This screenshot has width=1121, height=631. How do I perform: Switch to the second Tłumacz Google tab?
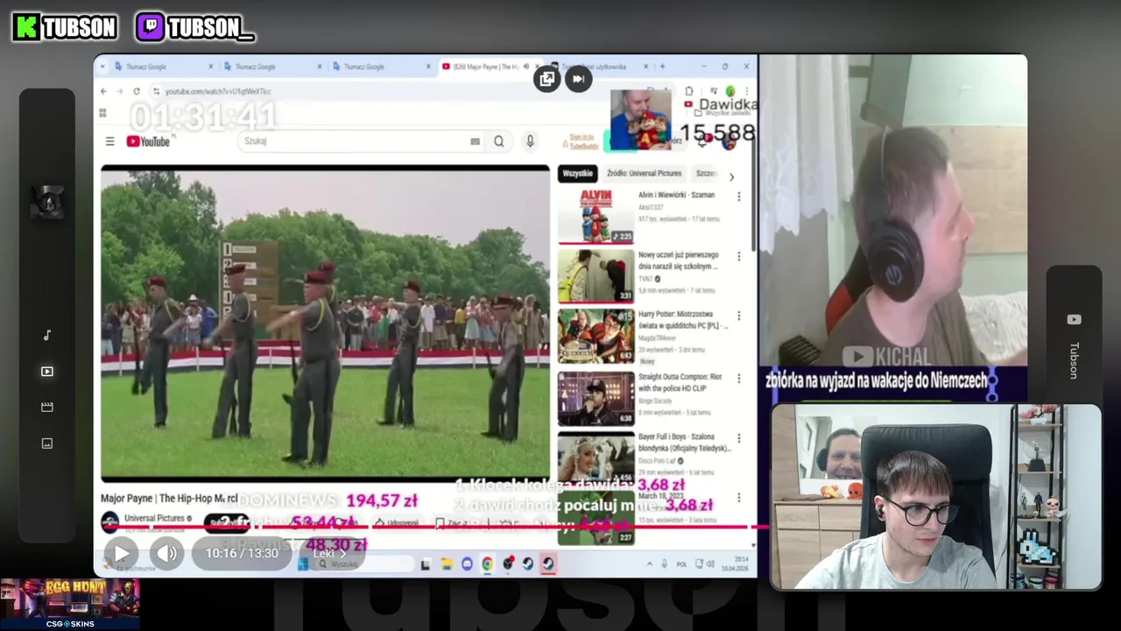(272, 67)
